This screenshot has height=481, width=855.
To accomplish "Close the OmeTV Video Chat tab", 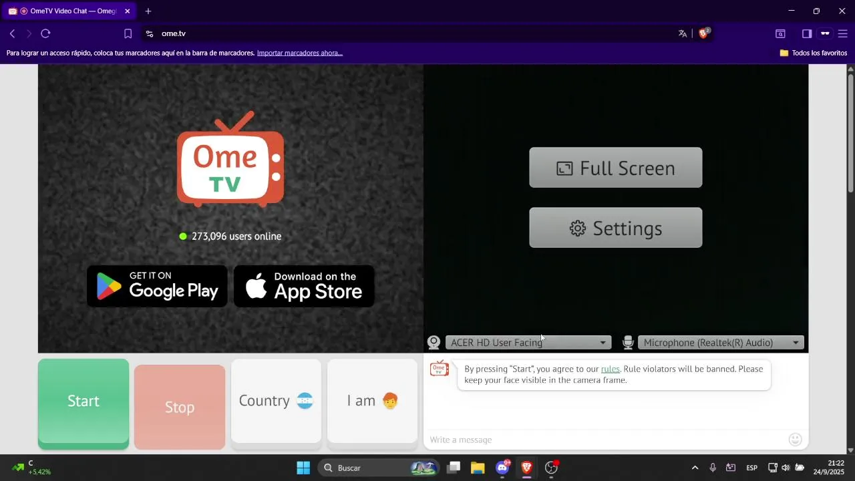I will point(127,11).
